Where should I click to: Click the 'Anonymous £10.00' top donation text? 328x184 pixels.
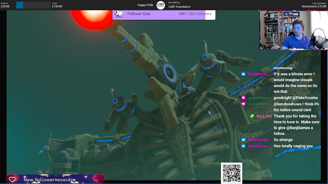pyautogui.click(x=314, y=6)
